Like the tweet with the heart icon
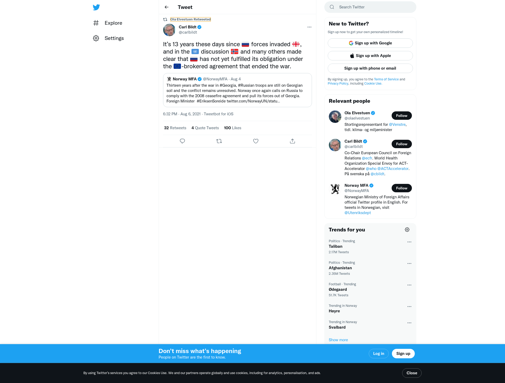This screenshot has height=383, width=505. point(256,141)
